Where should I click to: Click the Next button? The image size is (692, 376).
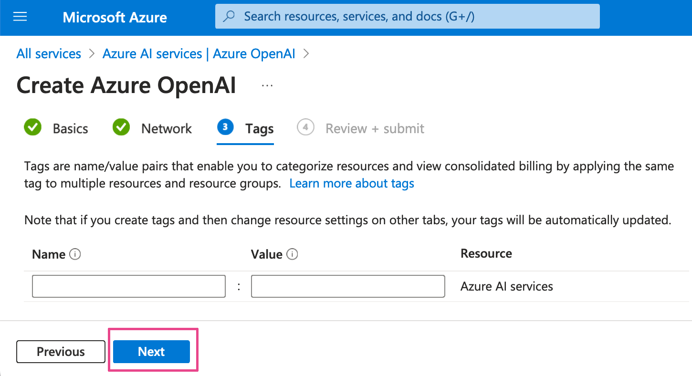click(151, 352)
